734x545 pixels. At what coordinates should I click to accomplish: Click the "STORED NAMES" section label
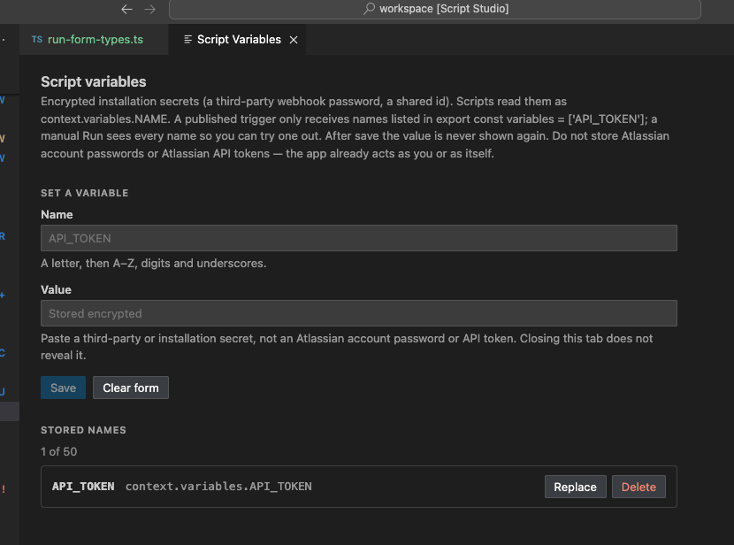click(83, 430)
